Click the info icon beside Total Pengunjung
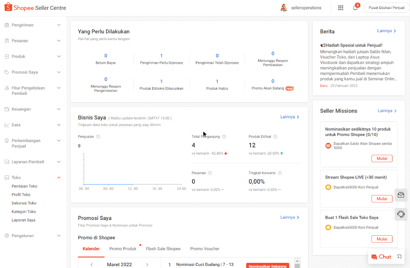Image resolution: width=410 pixels, height=268 pixels. point(224,137)
